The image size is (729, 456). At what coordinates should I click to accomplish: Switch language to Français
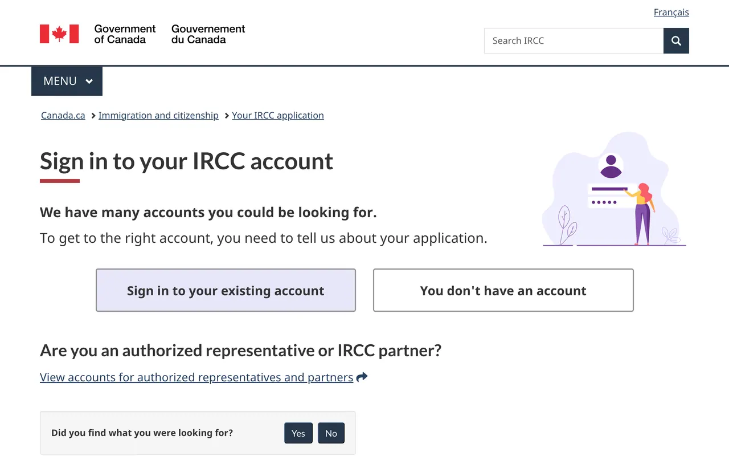tap(671, 12)
